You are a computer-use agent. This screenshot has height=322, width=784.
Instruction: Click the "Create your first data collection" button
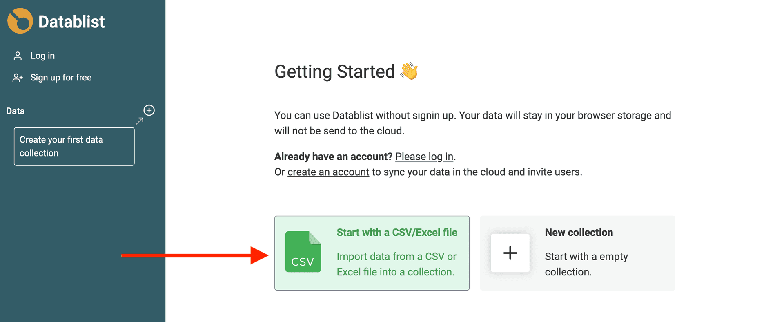[74, 146]
